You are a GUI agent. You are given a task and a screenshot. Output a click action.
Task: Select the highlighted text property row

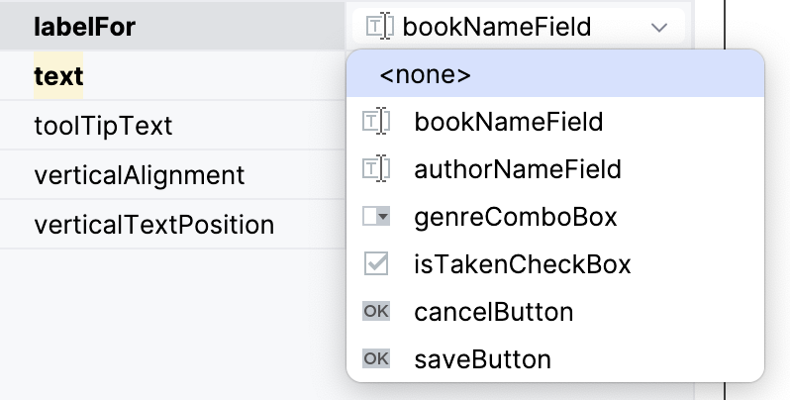click(58, 76)
